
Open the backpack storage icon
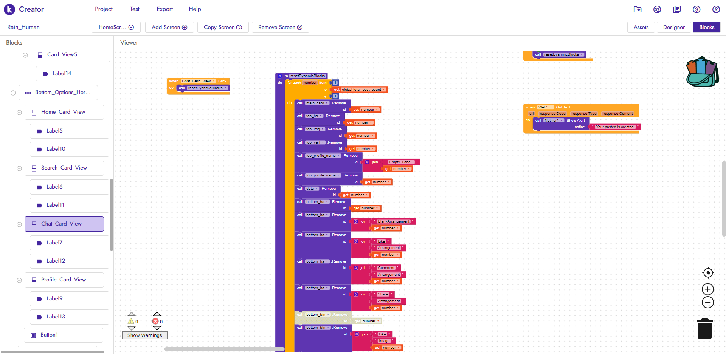click(702, 72)
